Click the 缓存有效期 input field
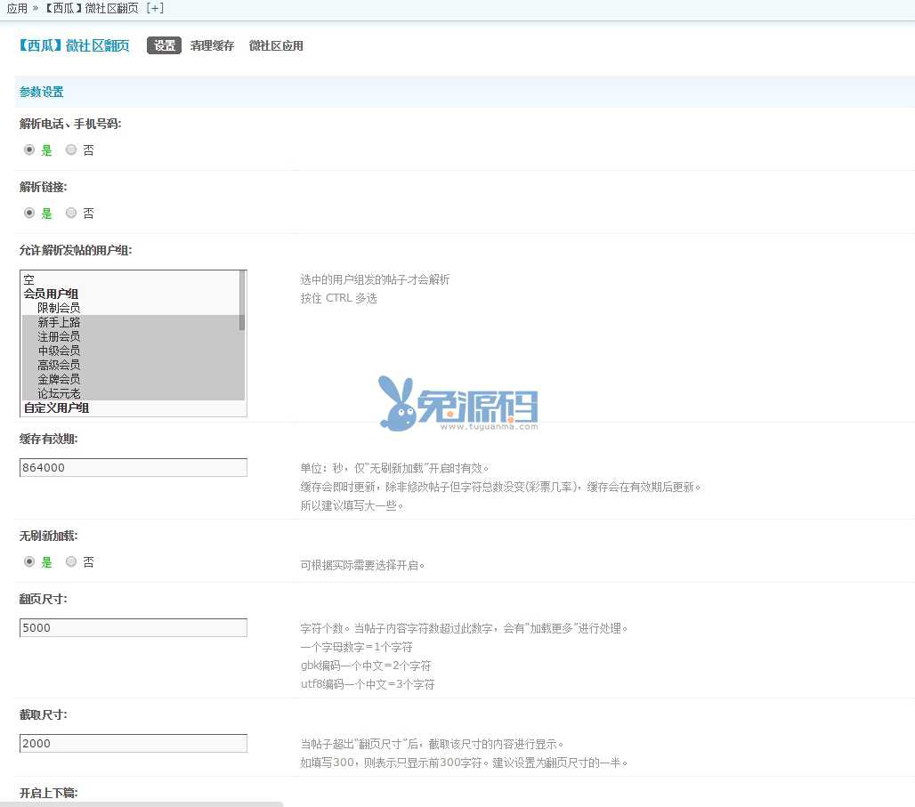The width and height of the screenshot is (915, 807). pos(133,467)
